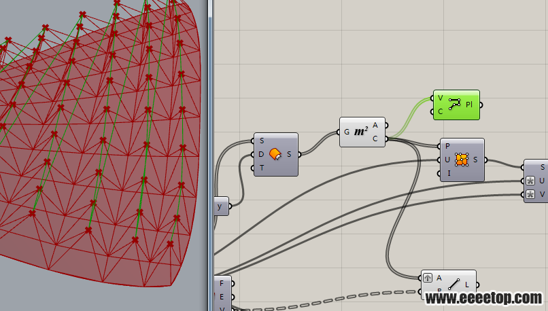Image resolution: width=548 pixels, height=311 pixels.
Task: Click the S input of Offset Surface component
Action: [262, 141]
